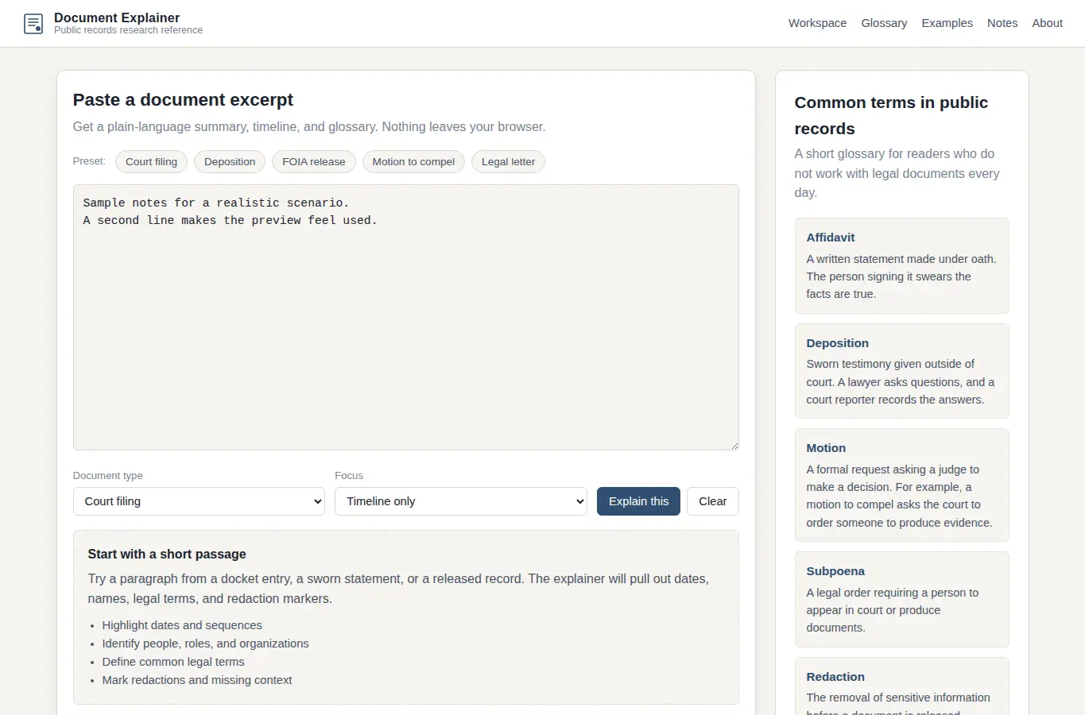Click the 'Start with a short passage' heading
The height and width of the screenshot is (715, 1085).
tap(167, 554)
